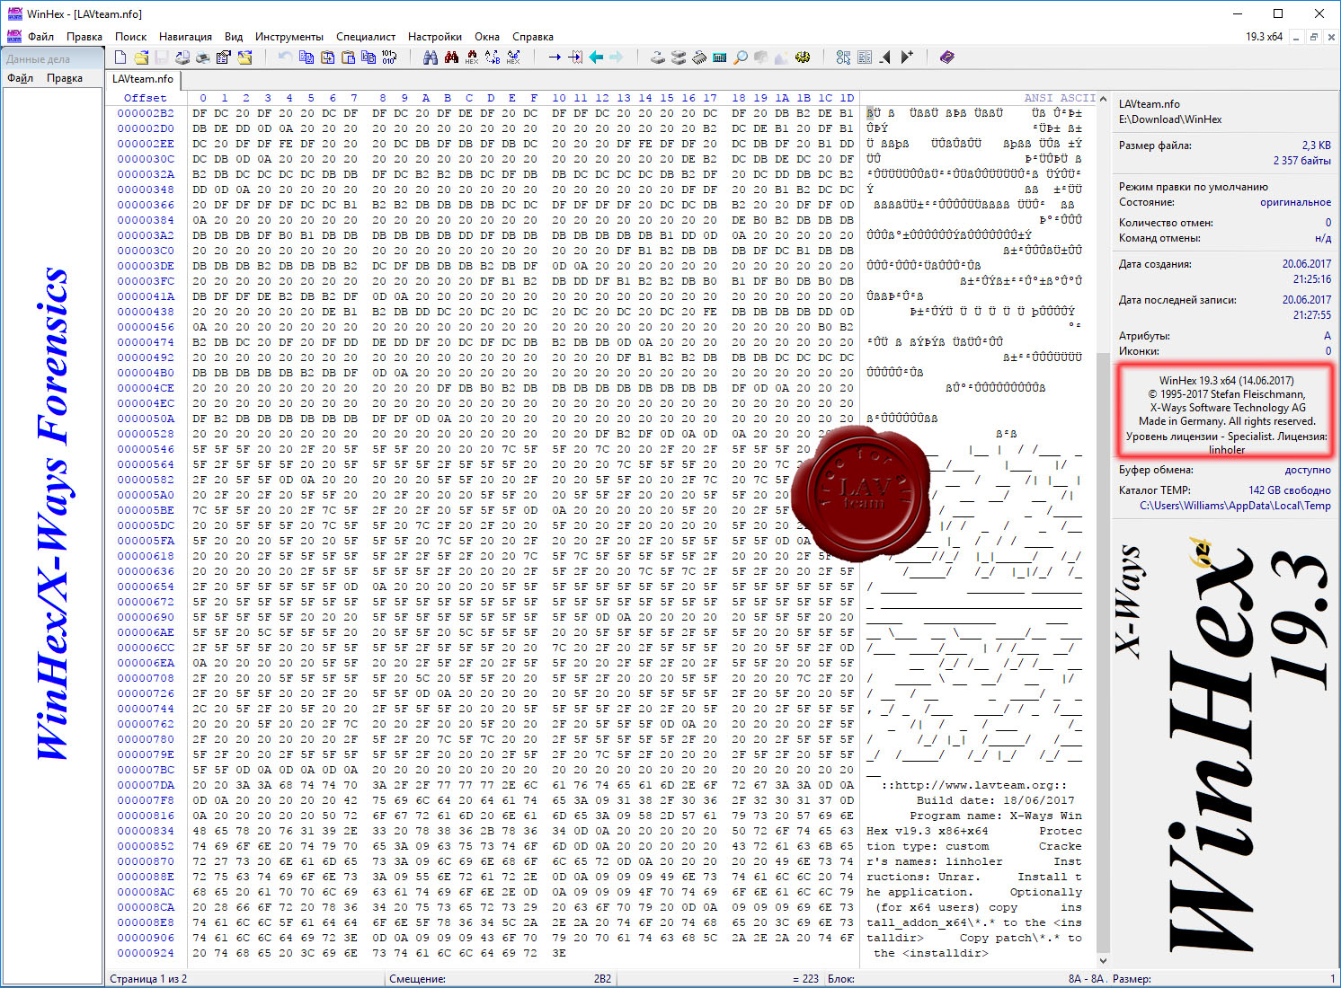The width and height of the screenshot is (1341, 988).
Task: Click the E:\Download\WinHex path text
Action: coord(1170,119)
